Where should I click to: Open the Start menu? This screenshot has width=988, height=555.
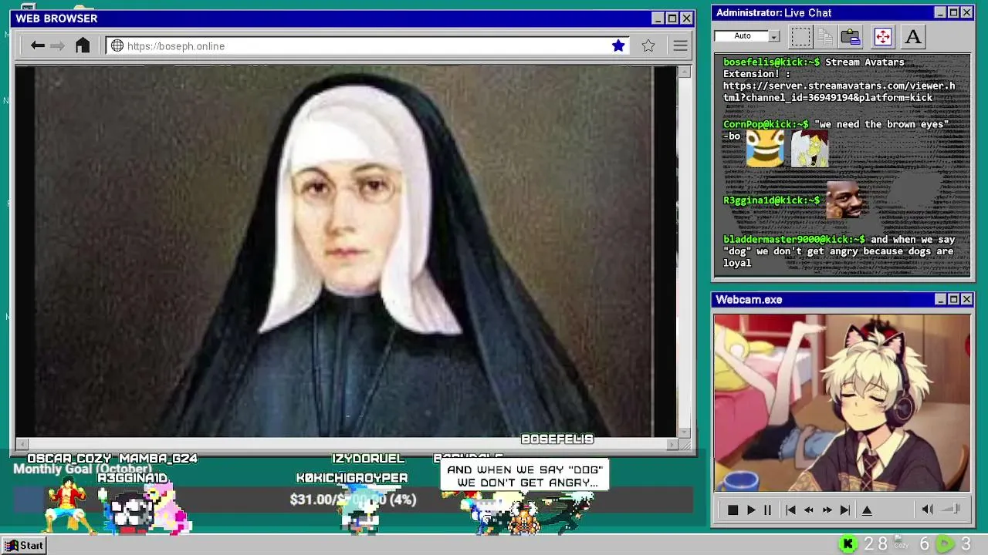(23, 545)
